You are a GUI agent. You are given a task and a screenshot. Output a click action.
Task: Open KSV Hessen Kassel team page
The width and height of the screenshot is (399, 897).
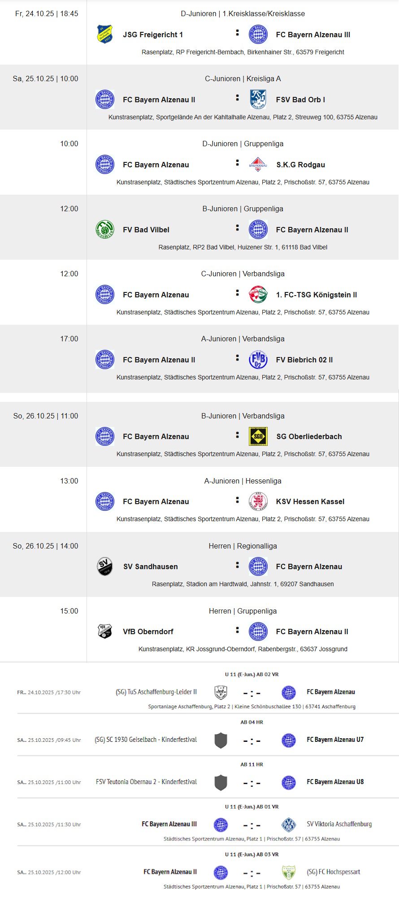(310, 501)
